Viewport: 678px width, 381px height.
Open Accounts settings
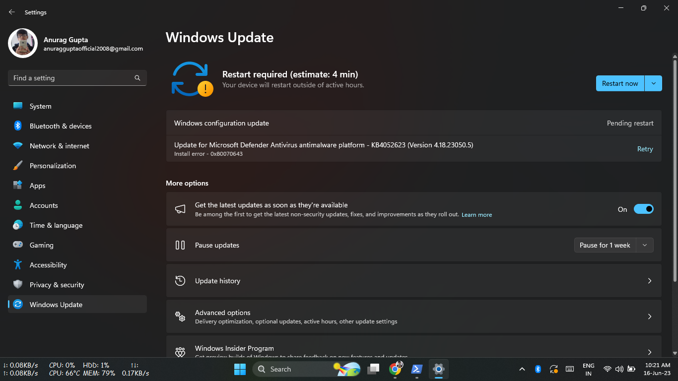click(77, 205)
